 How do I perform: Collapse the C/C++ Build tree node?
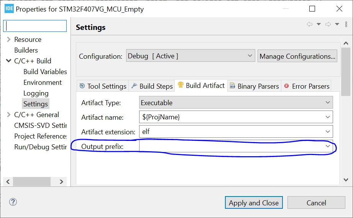click(x=8, y=61)
